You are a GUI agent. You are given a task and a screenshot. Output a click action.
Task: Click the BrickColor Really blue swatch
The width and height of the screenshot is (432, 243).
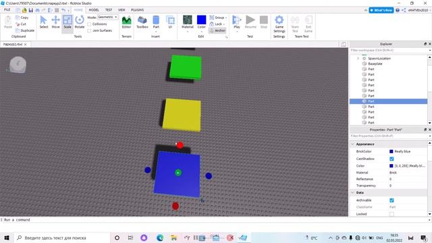tap(391, 151)
